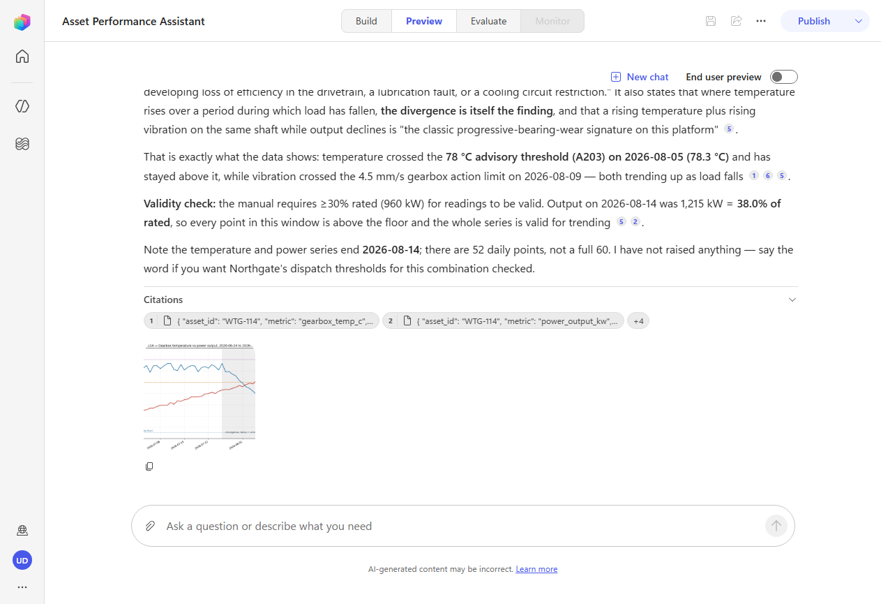
Task: Click the share export icon
Action: pyautogui.click(x=736, y=21)
